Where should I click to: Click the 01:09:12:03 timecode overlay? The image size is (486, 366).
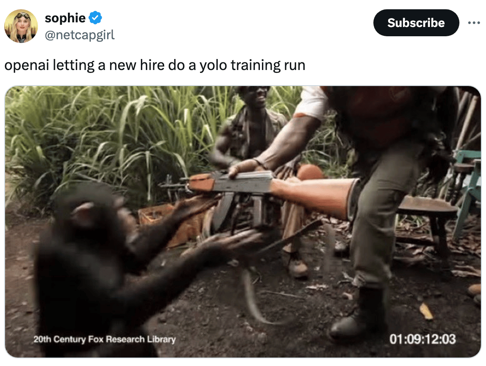pyautogui.click(x=422, y=339)
